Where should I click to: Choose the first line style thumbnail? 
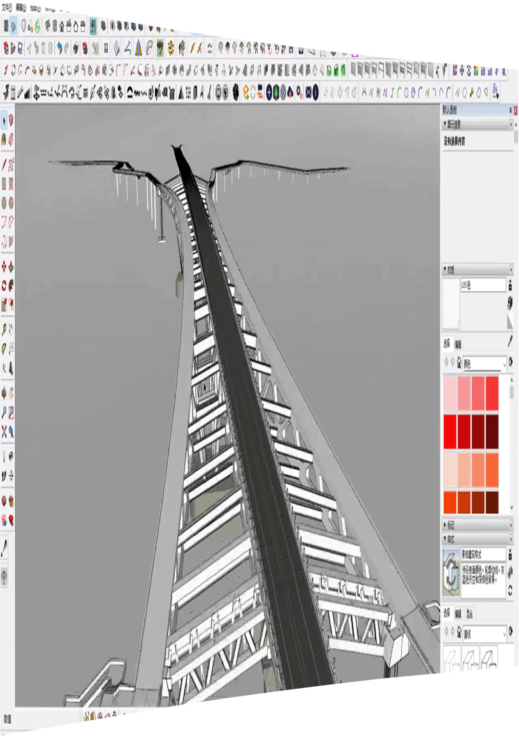(x=451, y=659)
